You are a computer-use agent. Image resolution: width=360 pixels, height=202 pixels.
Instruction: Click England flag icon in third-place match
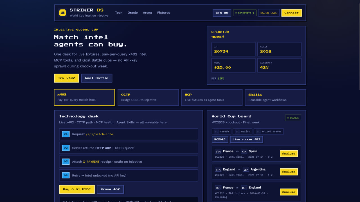coord(244,188)
